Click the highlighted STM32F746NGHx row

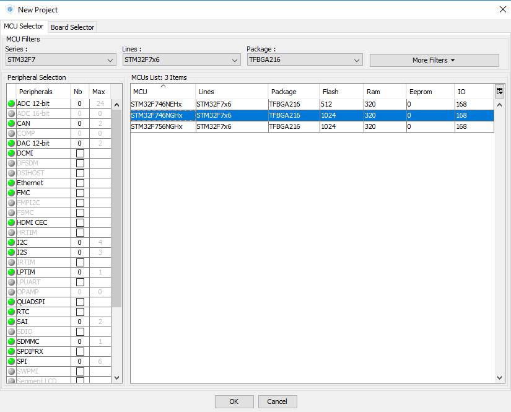pyautogui.click(x=312, y=115)
